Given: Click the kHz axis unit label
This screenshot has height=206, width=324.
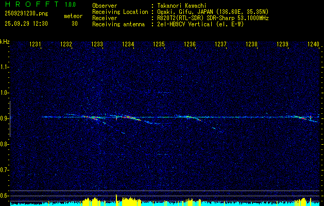Looking at the screenshot, I should (x=5, y=42).
